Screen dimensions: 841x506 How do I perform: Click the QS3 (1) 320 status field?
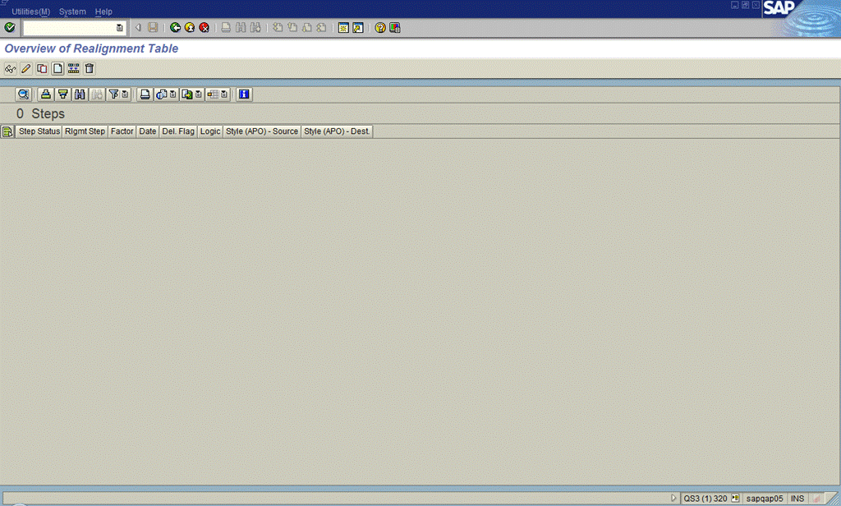[705, 499]
